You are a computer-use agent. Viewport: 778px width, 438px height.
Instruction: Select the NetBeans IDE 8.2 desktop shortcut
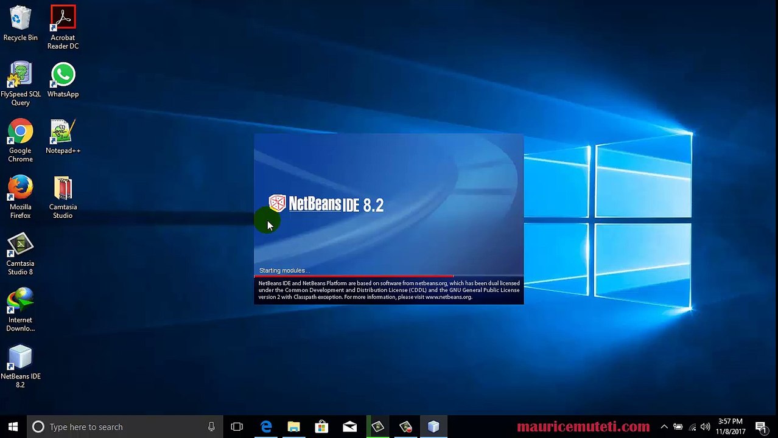click(x=20, y=367)
